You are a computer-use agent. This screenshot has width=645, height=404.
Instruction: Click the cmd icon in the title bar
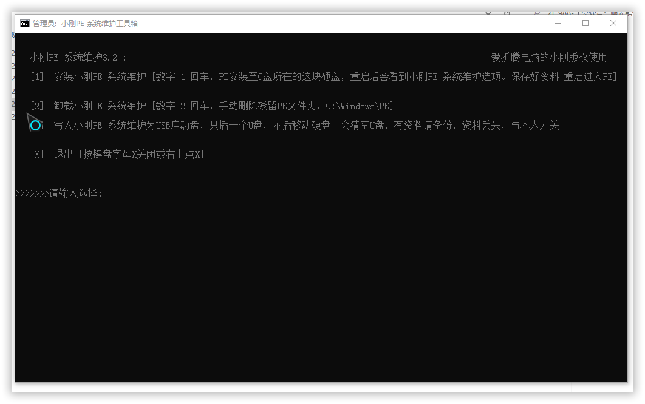tap(24, 24)
